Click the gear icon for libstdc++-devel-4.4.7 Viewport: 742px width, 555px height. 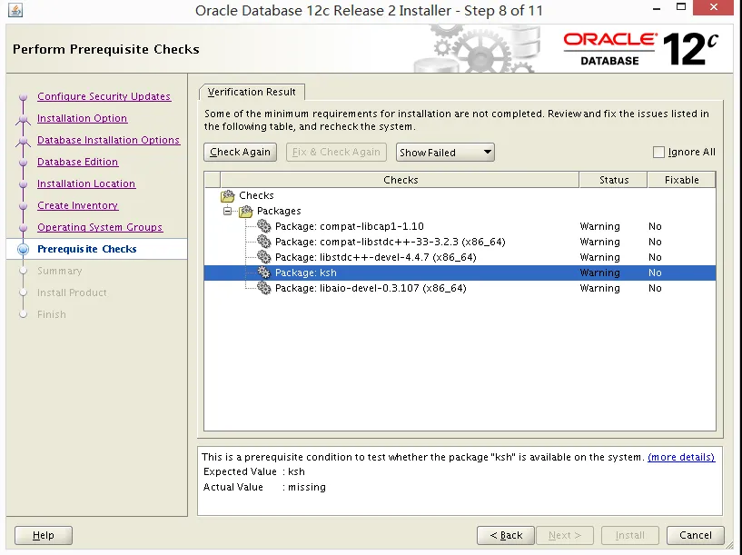click(x=263, y=257)
